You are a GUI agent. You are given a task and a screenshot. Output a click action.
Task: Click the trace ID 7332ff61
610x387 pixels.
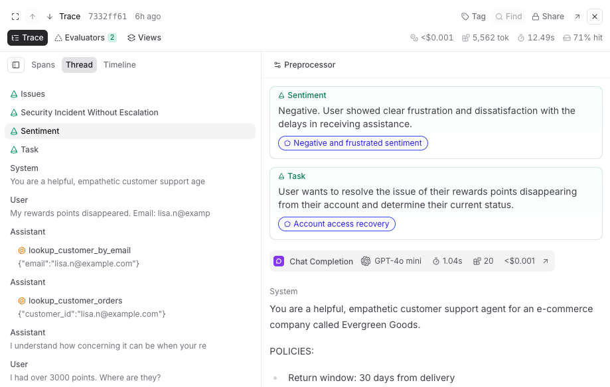click(108, 17)
